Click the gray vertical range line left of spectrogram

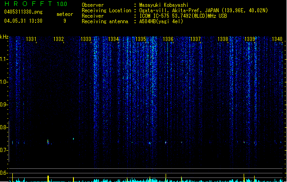click(9, 142)
